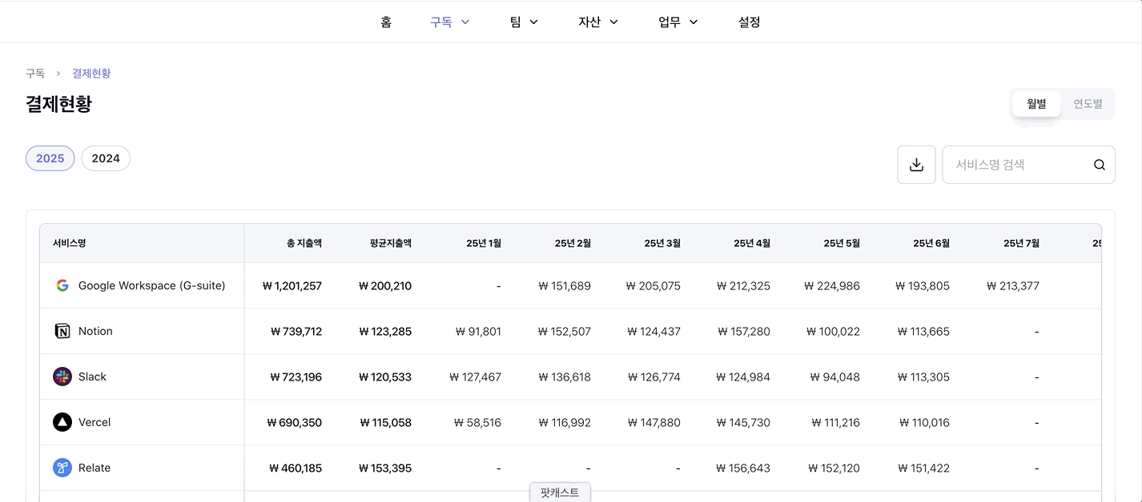The image size is (1142, 502).
Task: Expand the 업무 menu chevron
Action: [694, 22]
